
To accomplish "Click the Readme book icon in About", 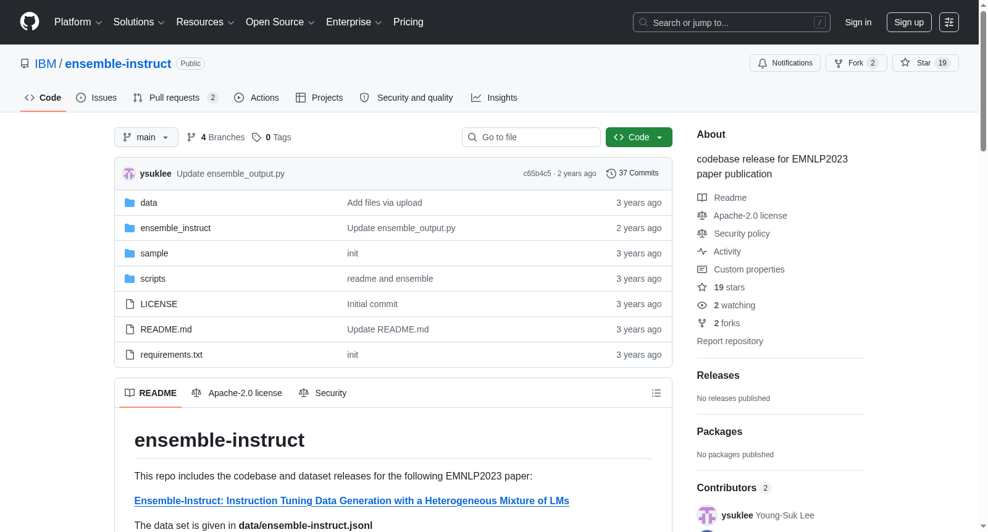I will (702, 198).
